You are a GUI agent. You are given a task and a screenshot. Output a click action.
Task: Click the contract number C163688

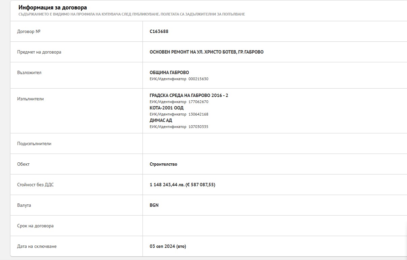tap(159, 31)
